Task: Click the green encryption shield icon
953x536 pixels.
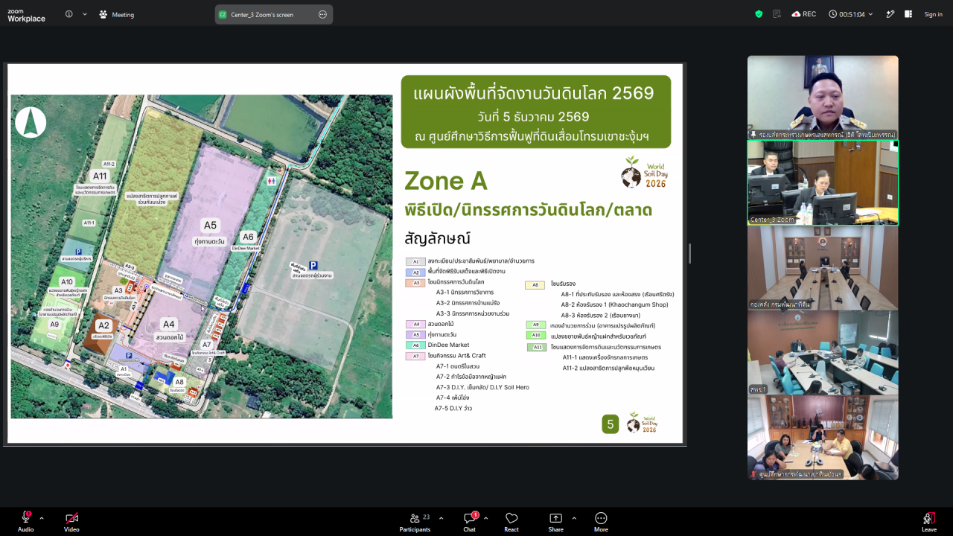Action: 759,14
